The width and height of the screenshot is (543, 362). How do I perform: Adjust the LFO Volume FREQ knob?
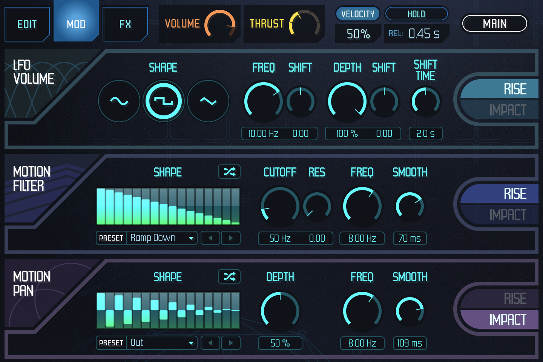click(263, 102)
